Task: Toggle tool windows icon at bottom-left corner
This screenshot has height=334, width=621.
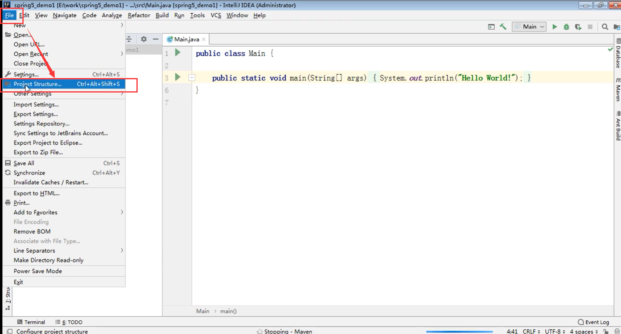Action: click(10, 331)
